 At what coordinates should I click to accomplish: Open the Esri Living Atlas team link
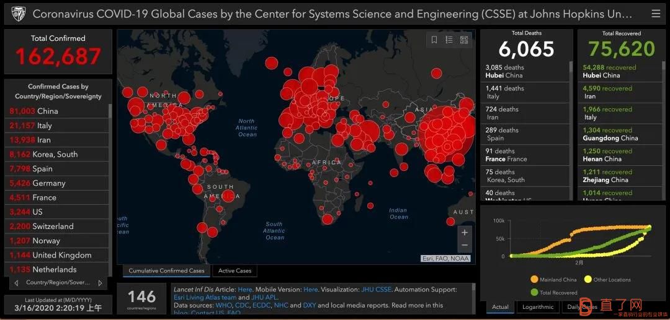click(205, 298)
